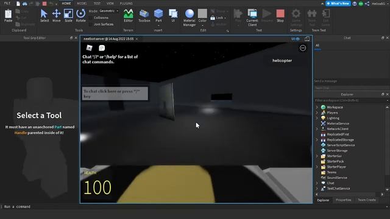Screen dimensions: 390x219
Task: Activate the Scale tool
Action: click(x=68, y=16)
